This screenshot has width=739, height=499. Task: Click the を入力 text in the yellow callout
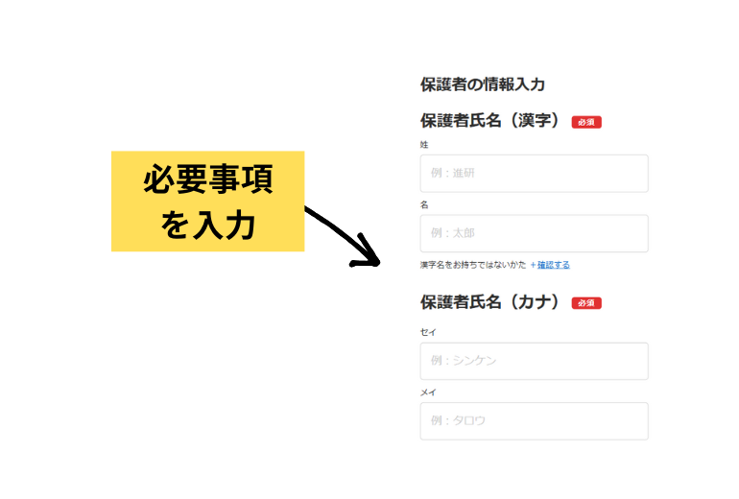click(x=208, y=226)
